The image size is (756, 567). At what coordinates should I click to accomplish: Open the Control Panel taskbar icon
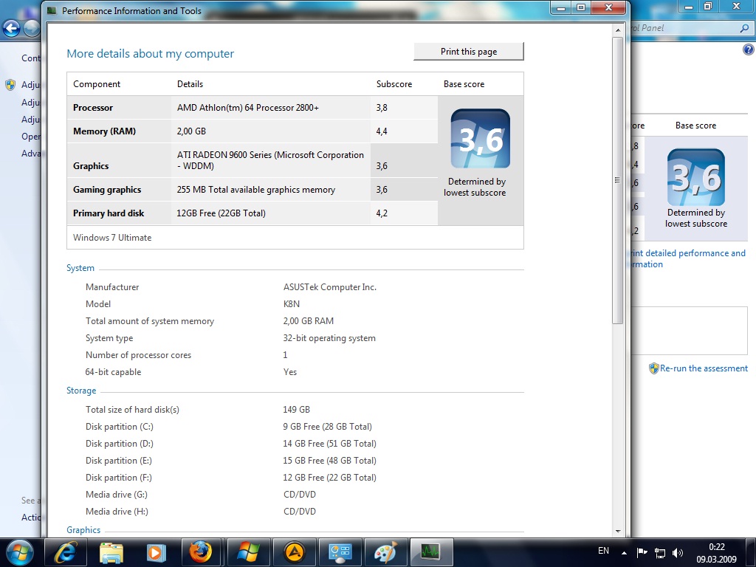coord(340,552)
